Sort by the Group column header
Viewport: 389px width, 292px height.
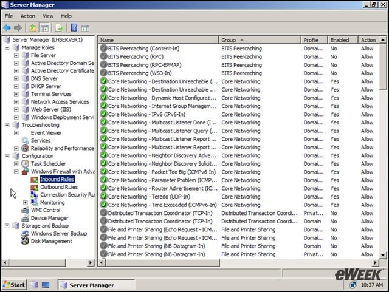pos(260,40)
